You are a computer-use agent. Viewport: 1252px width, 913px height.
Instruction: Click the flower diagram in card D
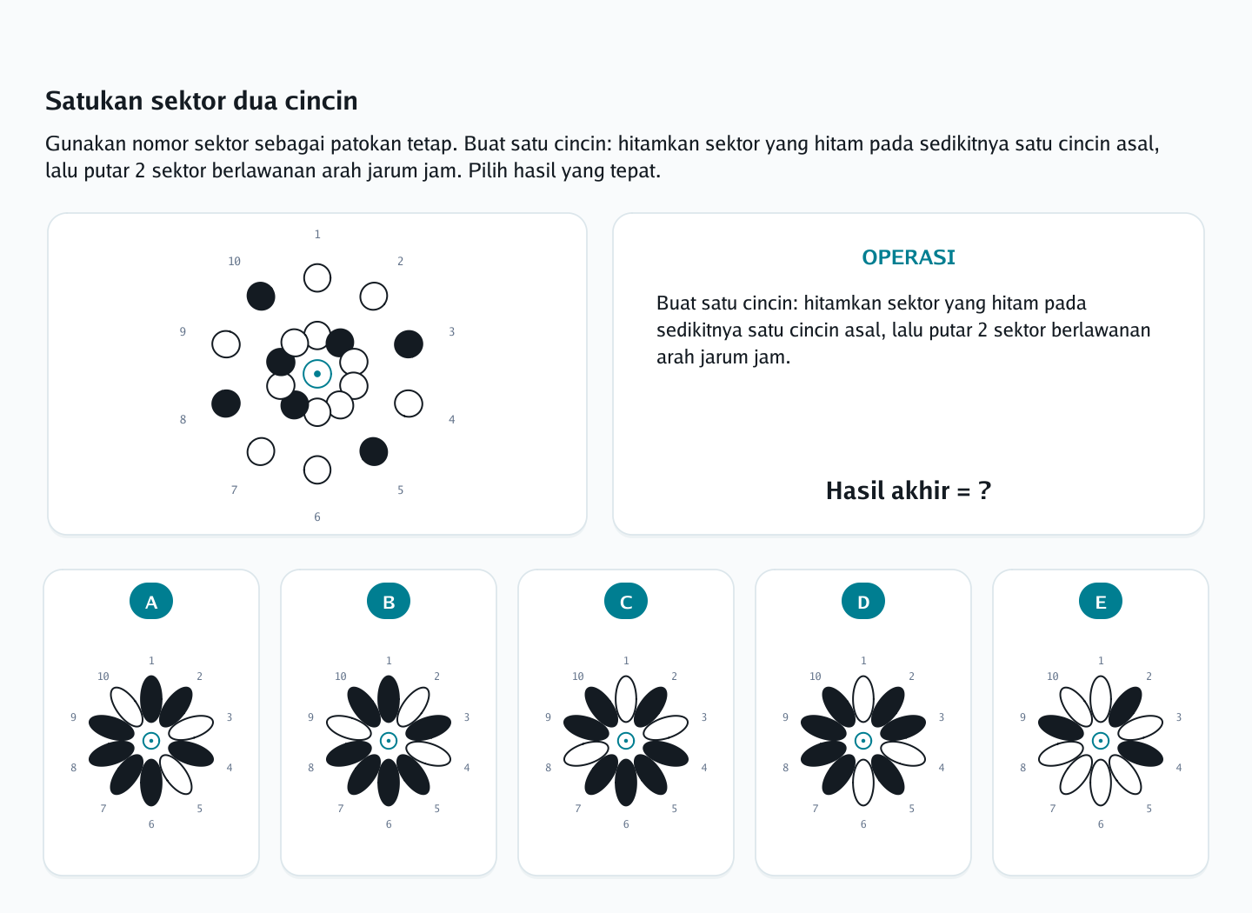point(863,741)
